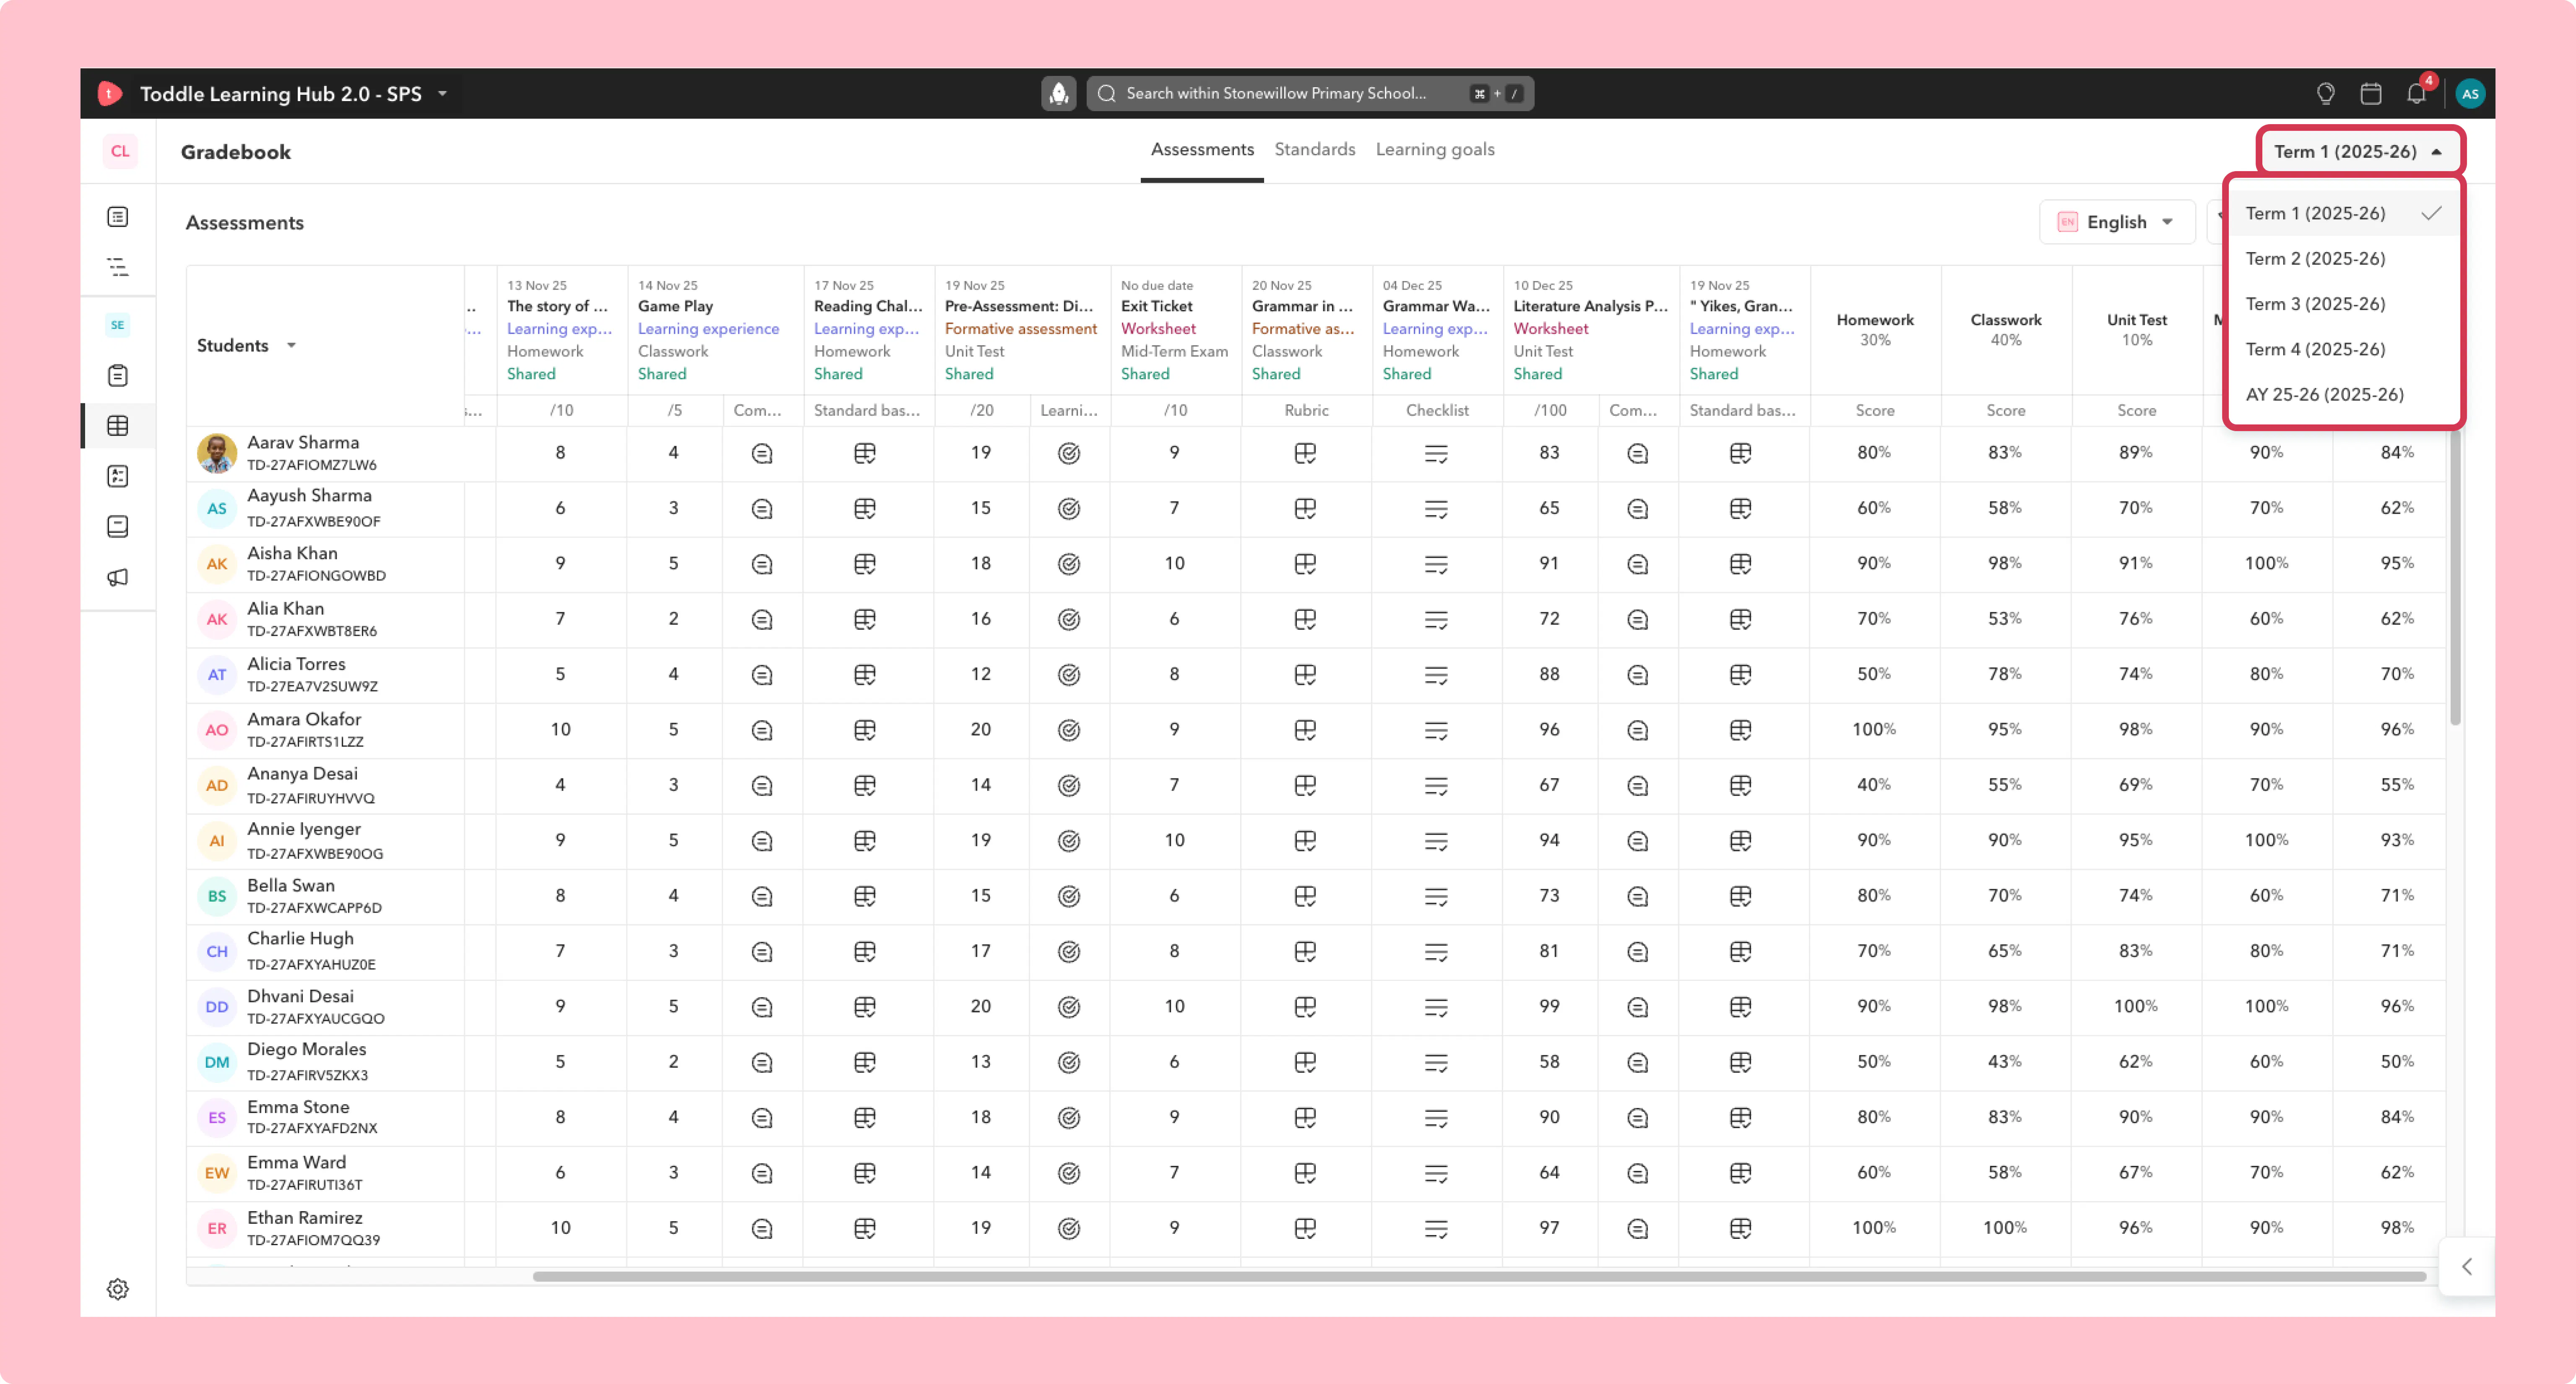Click Charlie Hugh's Pre-Assessment score 17
The height and width of the screenshot is (1384, 2576).
(981, 951)
